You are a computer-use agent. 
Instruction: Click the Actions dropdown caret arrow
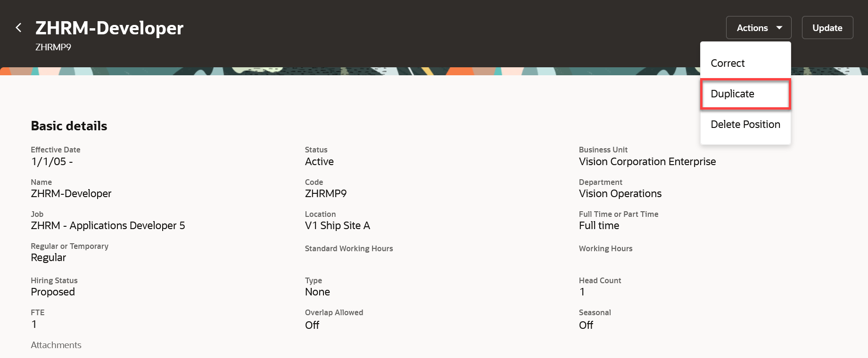pyautogui.click(x=779, y=28)
